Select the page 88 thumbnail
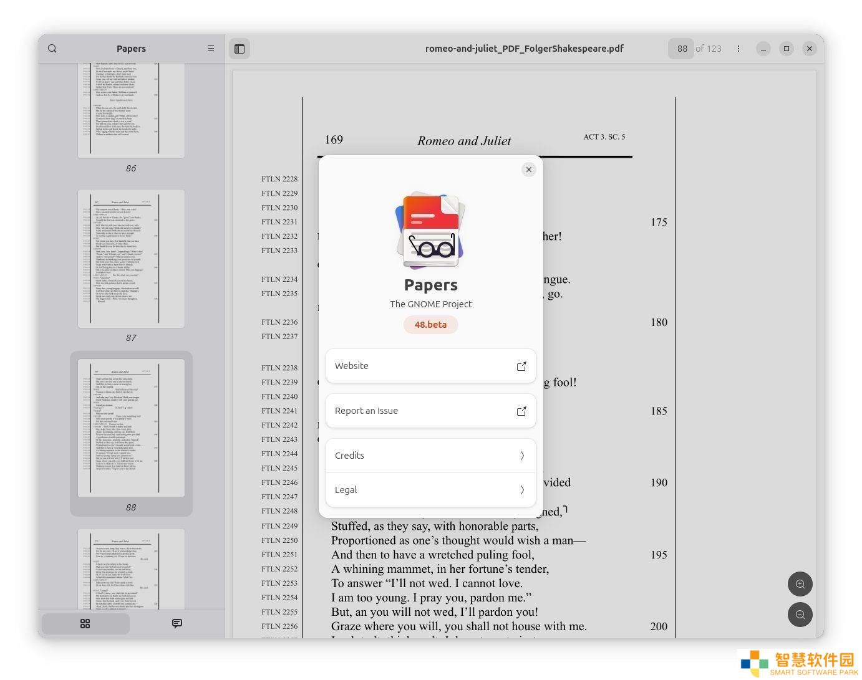The width and height of the screenshot is (862, 680). [x=131, y=428]
